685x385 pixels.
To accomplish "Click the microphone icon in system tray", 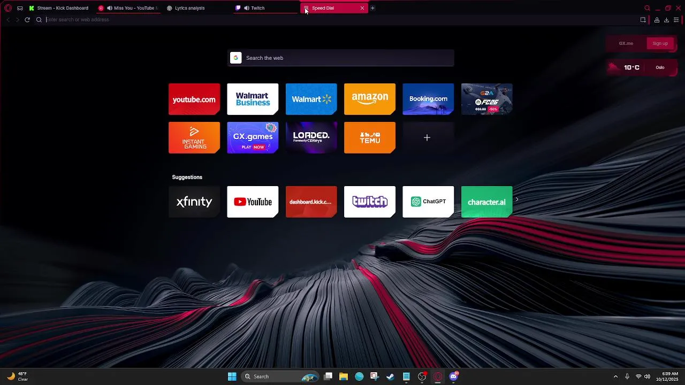I will pyautogui.click(x=627, y=376).
